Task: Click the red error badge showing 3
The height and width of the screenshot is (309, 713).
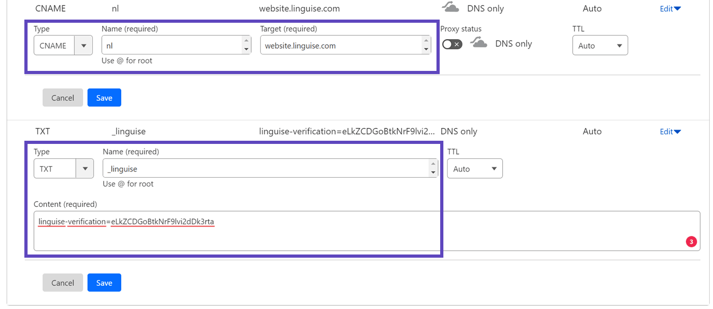Action: (x=691, y=242)
